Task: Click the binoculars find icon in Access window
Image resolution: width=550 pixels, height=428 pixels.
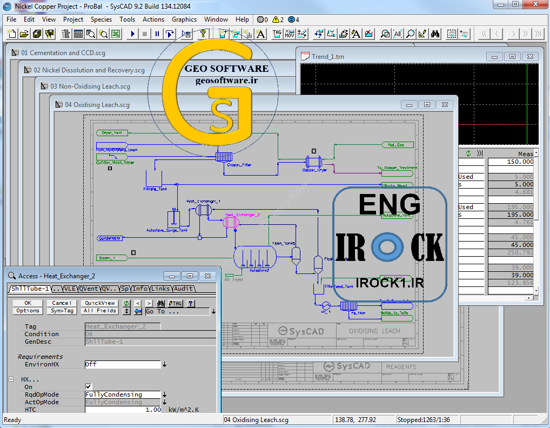Action: click(x=160, y=303)
